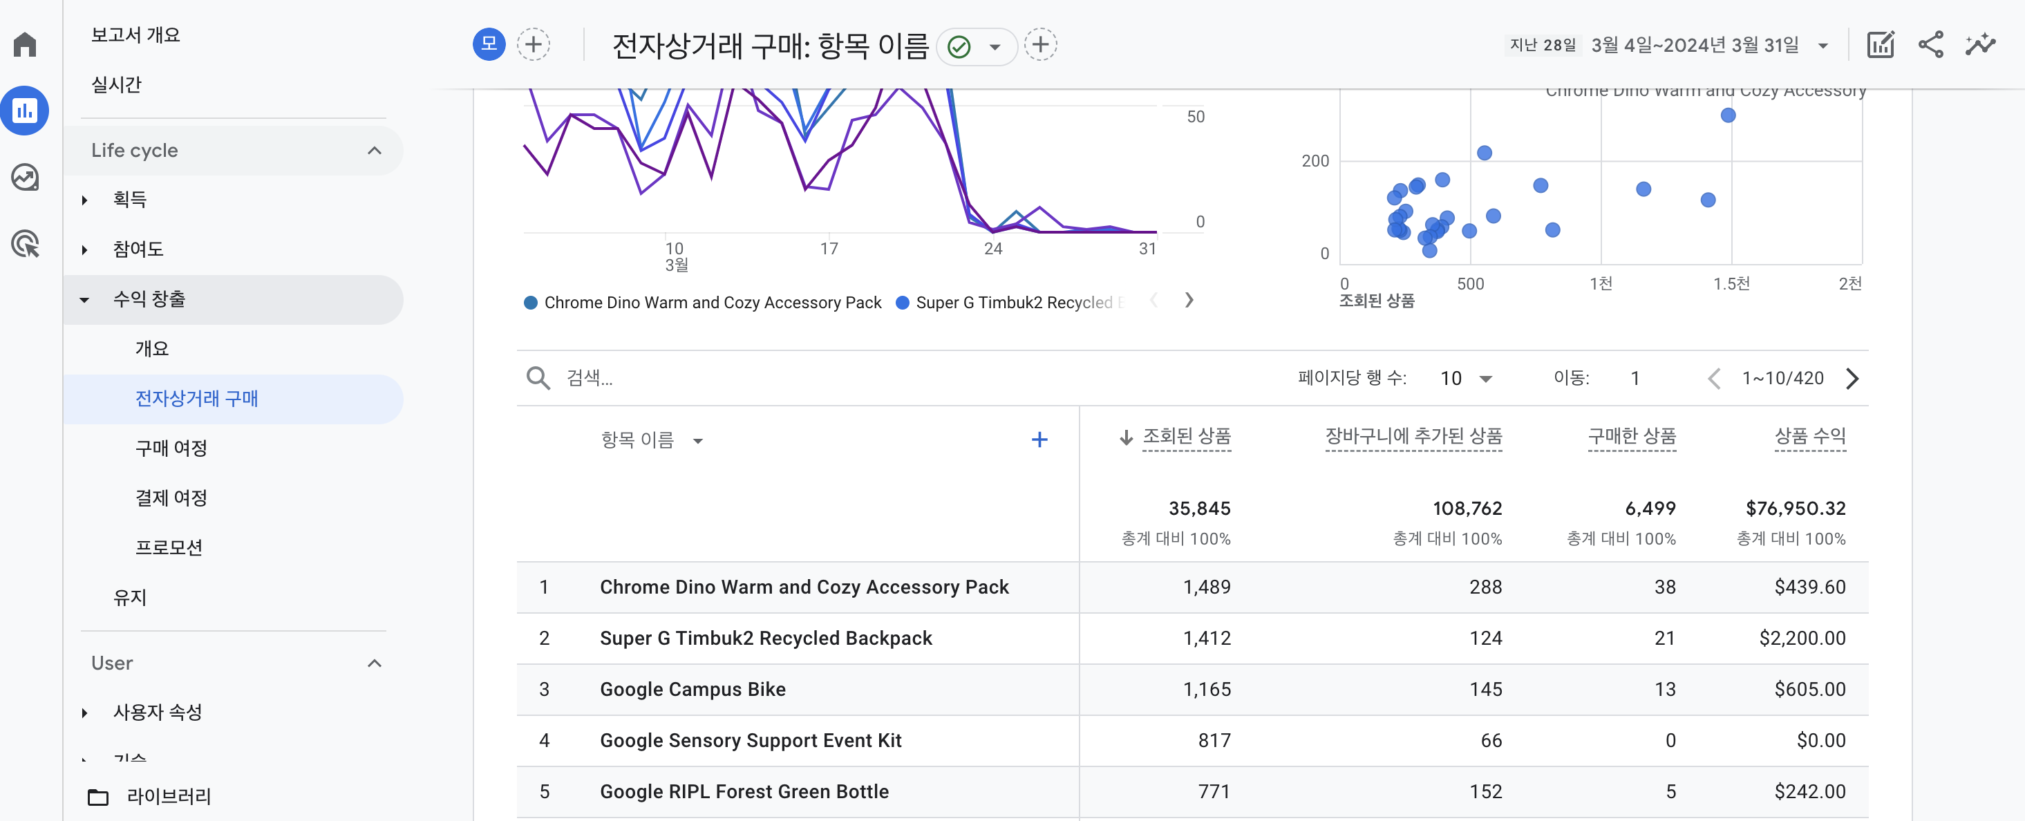
Task: Add a comparison with plus circle
Action: pos(533,45)
